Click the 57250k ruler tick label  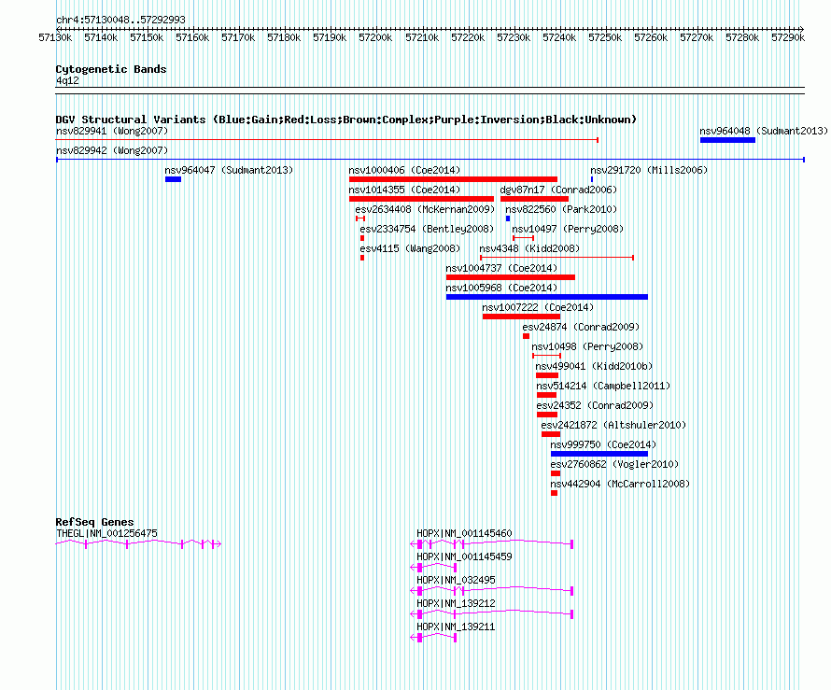pyautogui.click(x=605, y=37)
